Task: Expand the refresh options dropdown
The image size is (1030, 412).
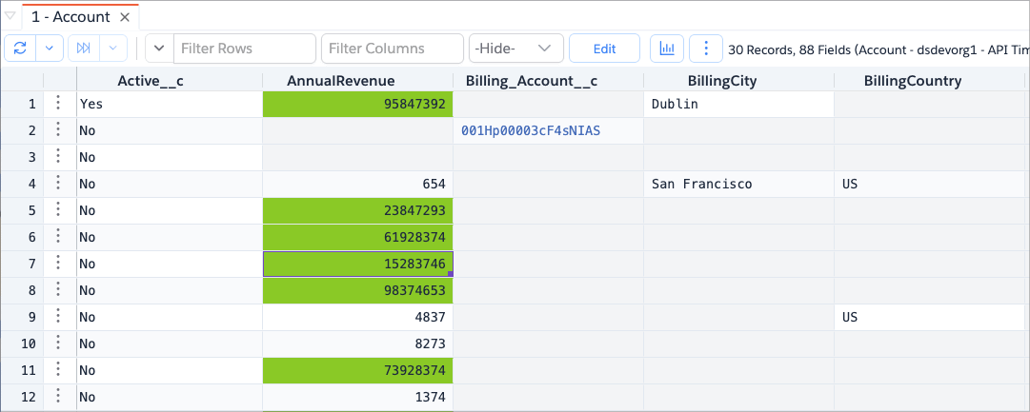Action: click(50, 49)
